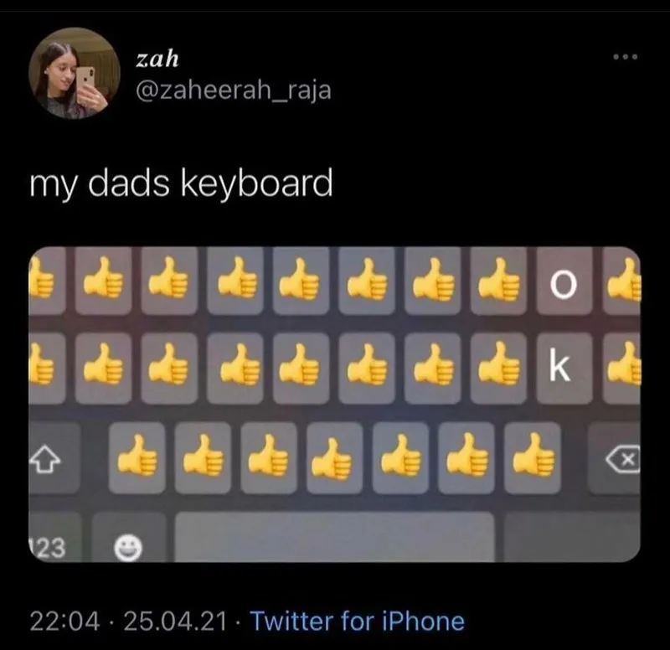This screenshot has width=670, height=650.
Task: Open the keyboard image in the tweet
Action: point(334,405)
